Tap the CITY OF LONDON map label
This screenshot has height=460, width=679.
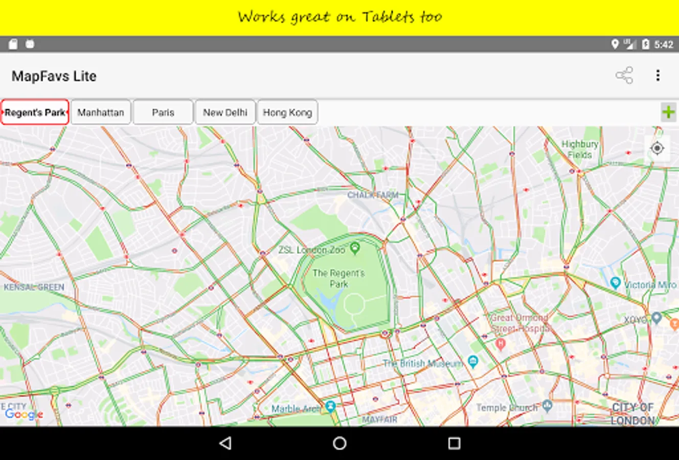coord(633,414)
